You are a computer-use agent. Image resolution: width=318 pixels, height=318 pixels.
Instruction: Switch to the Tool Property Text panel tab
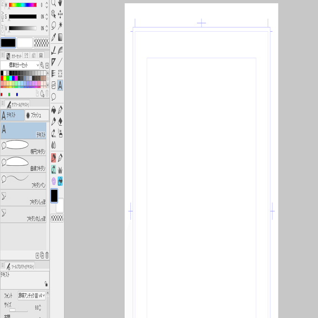(20, 266)
